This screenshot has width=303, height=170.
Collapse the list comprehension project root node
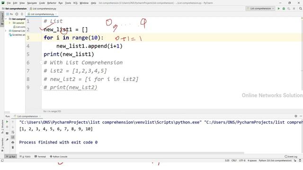coord(6,19)
